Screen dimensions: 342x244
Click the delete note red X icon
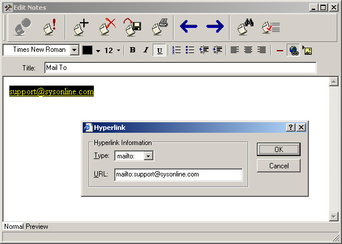pyautogui.click(x=107, y=27)
